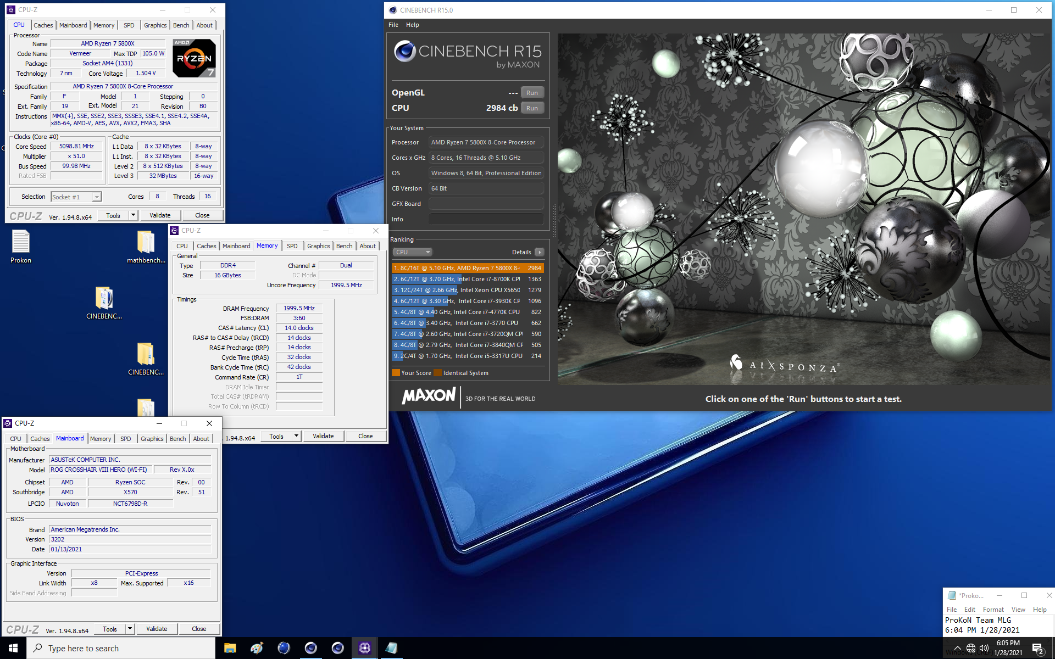1055x659 pixels.
Task: Click the Type here to search box
Action: pos(121,648)
